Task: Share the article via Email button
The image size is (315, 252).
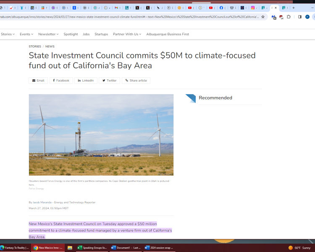Action: [x=38, y=80]
